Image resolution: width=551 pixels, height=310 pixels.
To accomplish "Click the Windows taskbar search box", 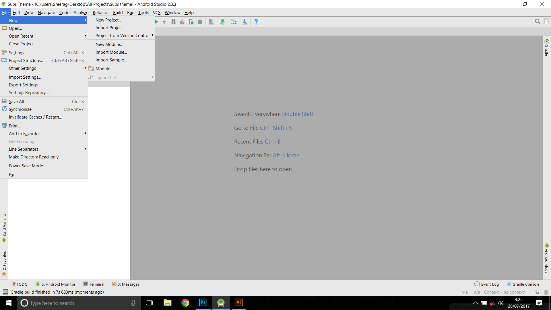I will pos(75,303).
